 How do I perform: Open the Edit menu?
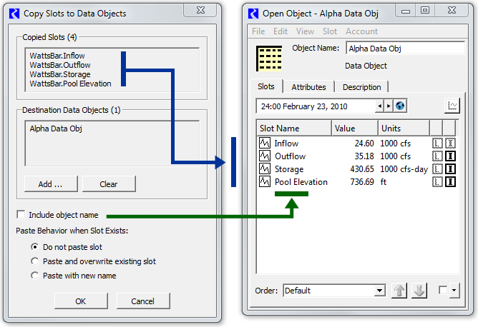click(281, 31)
